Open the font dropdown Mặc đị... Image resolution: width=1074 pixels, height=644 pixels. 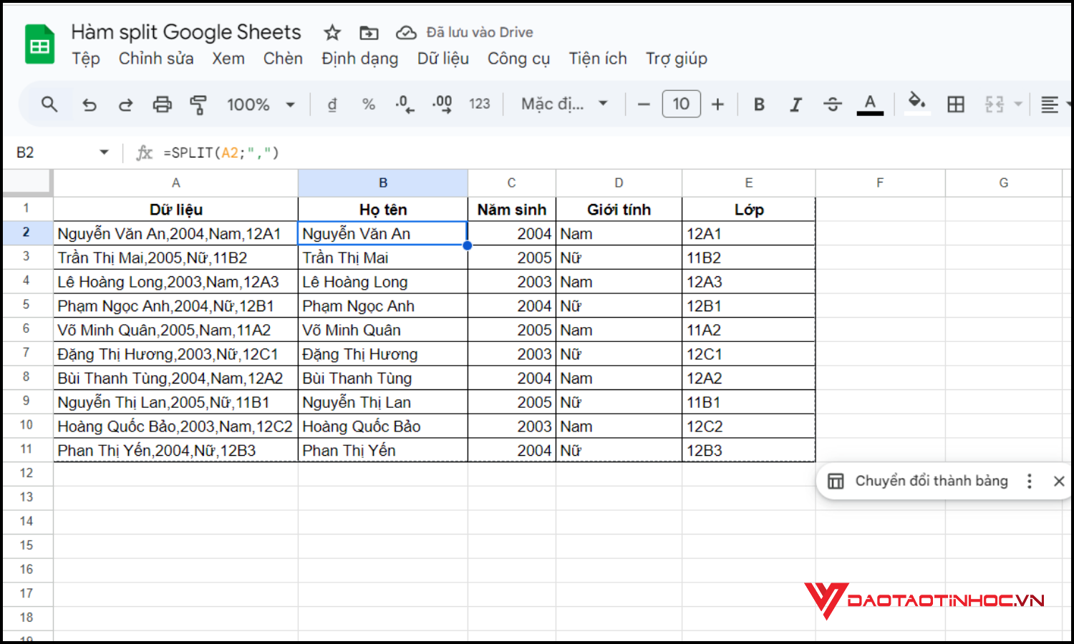[564, 104]
